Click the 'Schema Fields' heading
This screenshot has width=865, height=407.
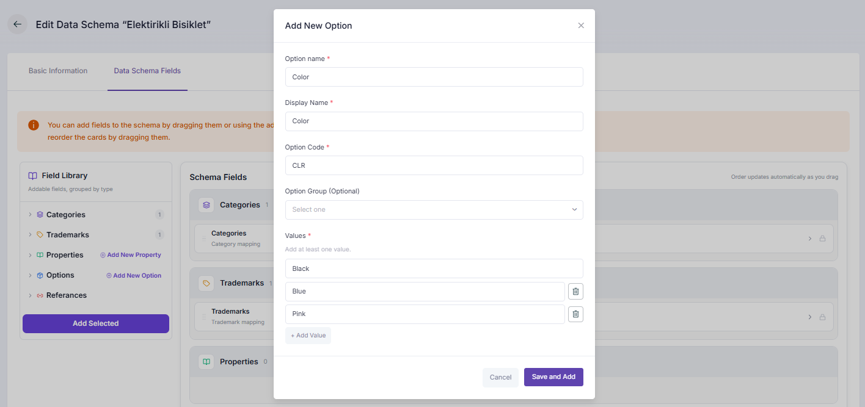click(x=218, y=178)
